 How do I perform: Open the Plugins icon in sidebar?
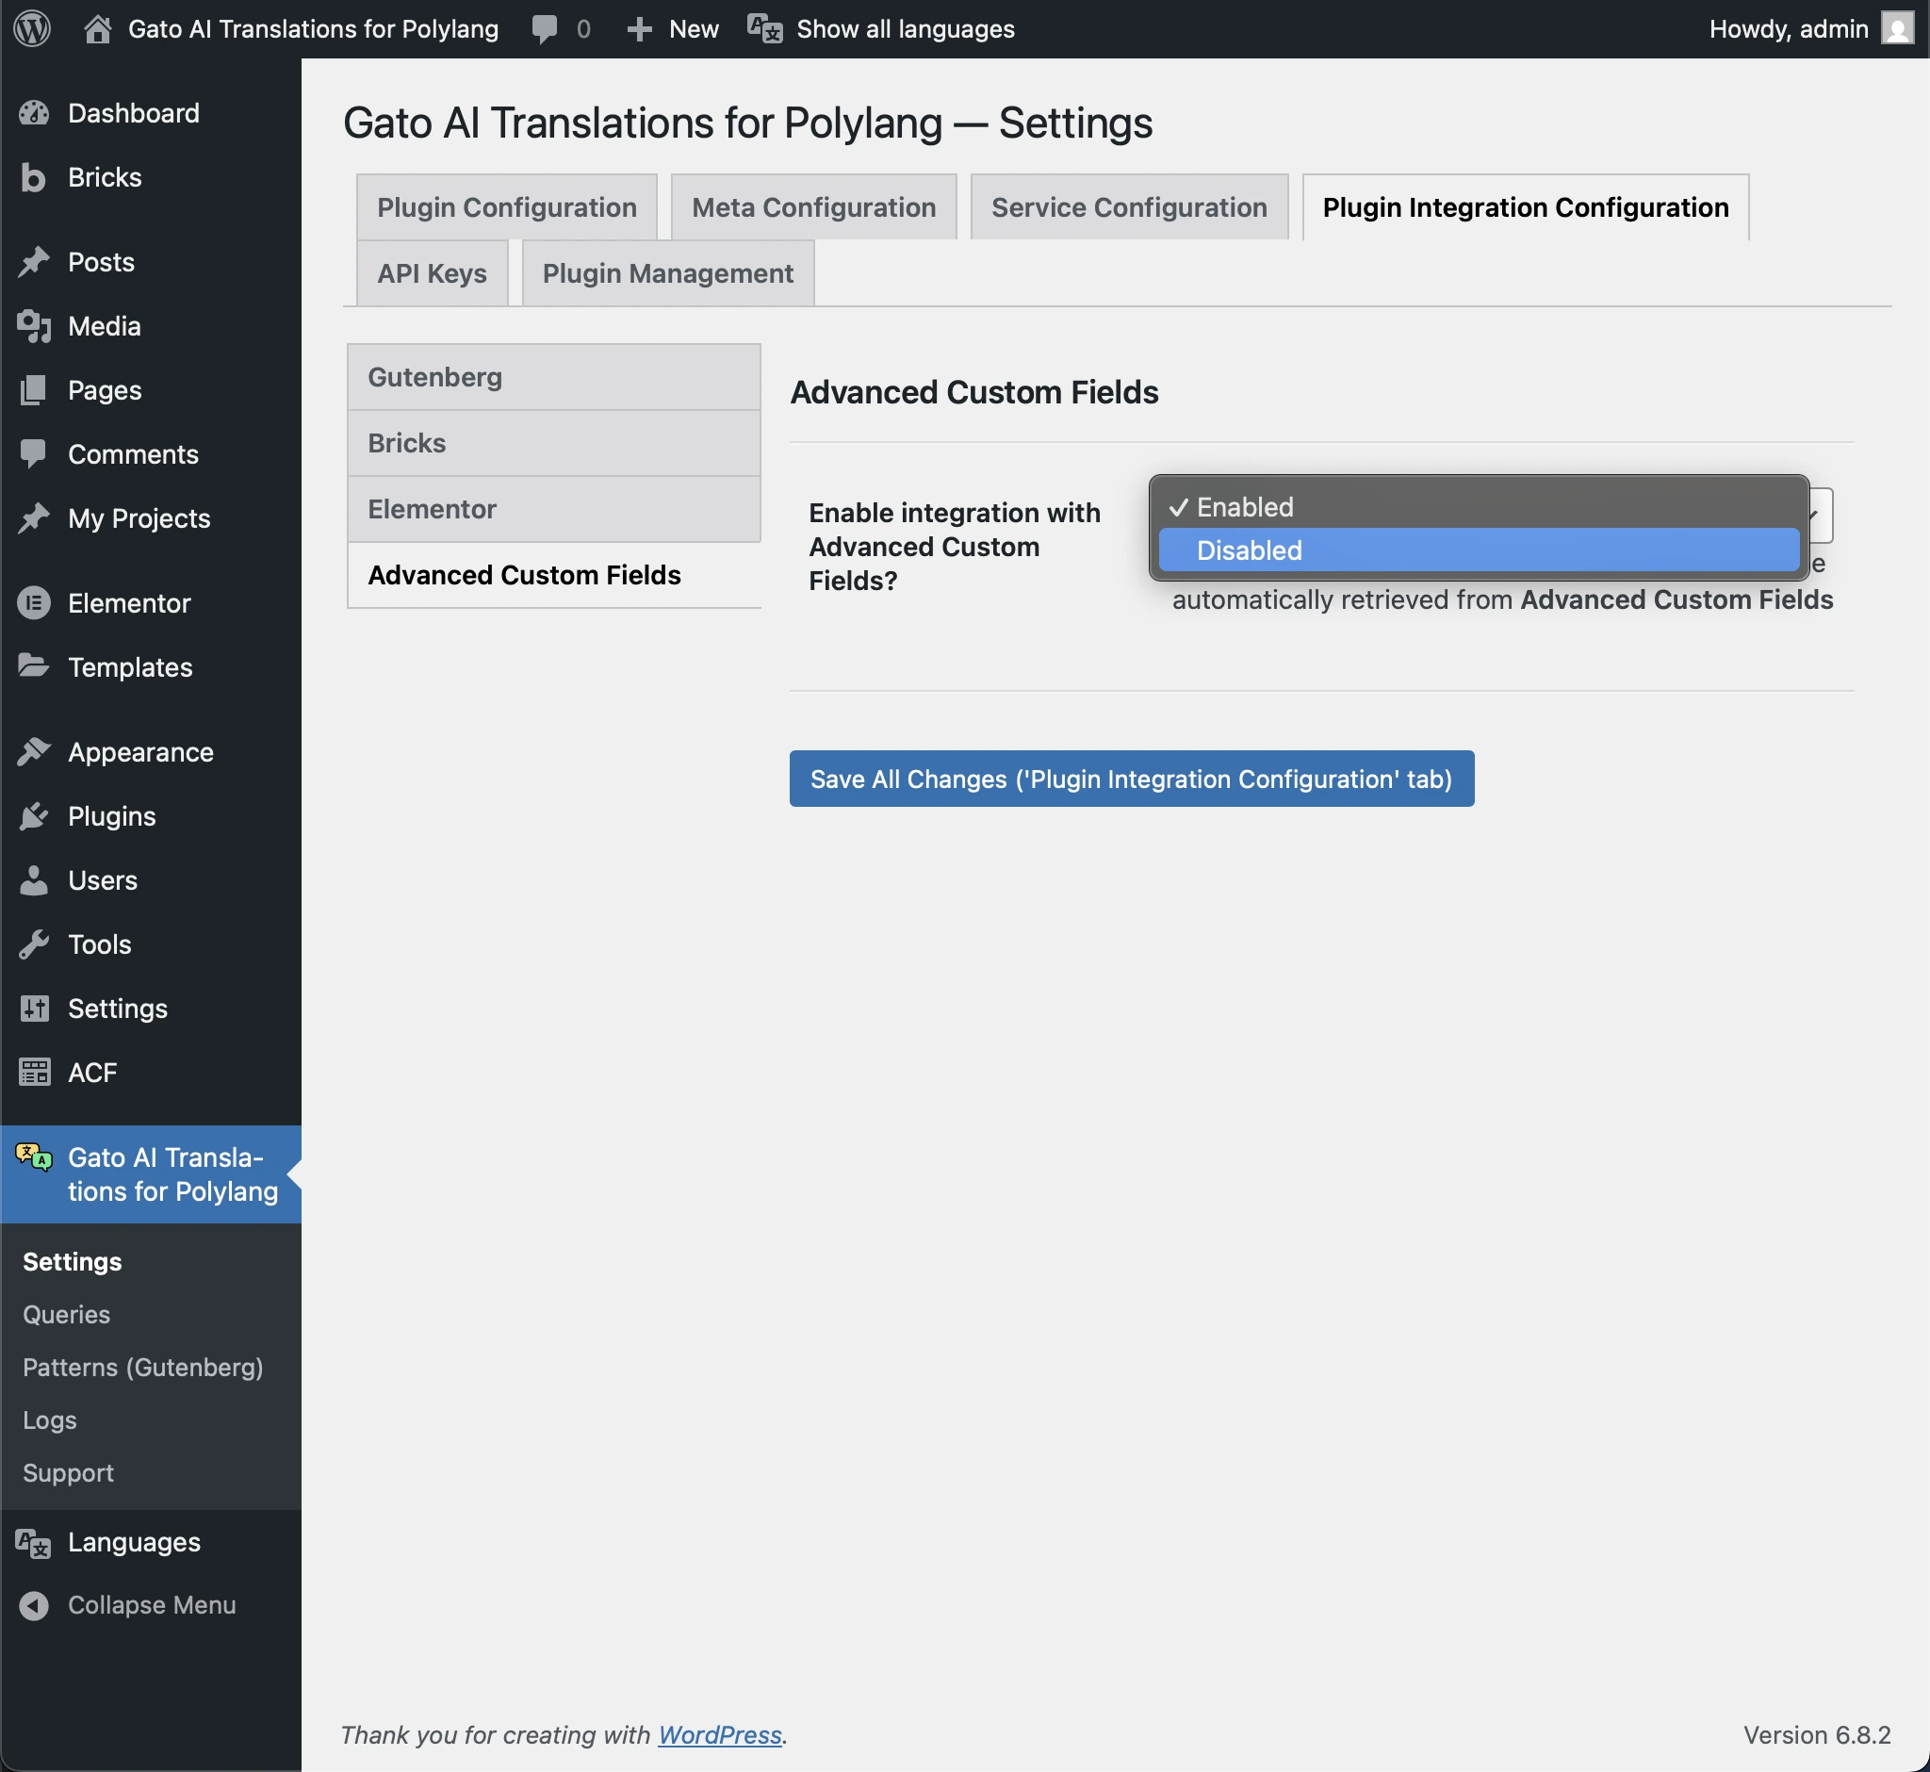[x=35, y=816]
